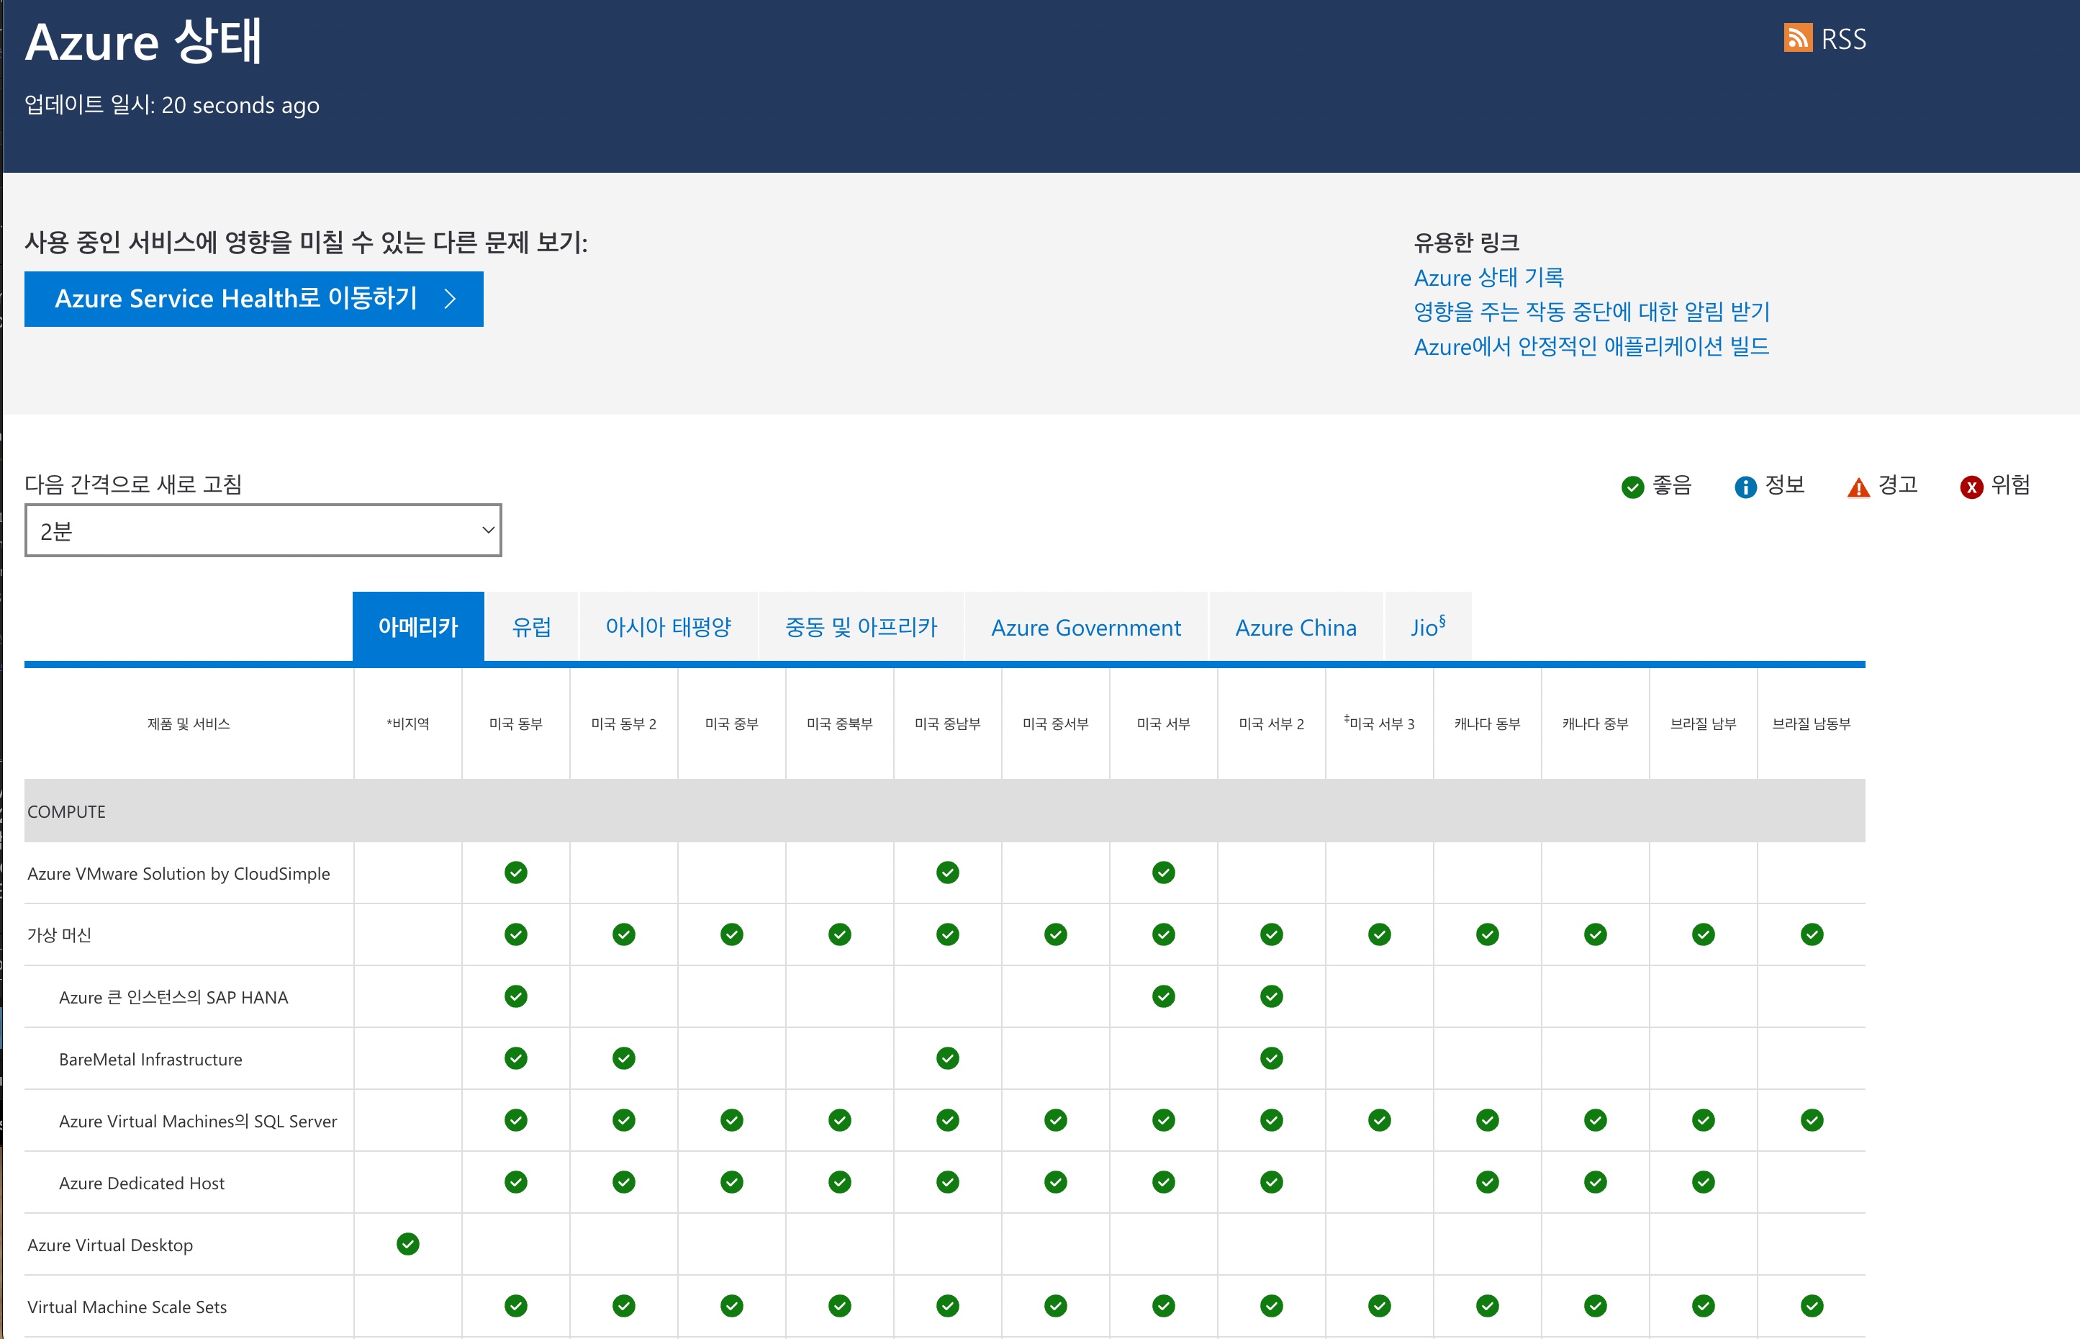Click the BareMetal Infrastructure row label
2080x1339 pixels.
pos(150,1059)
